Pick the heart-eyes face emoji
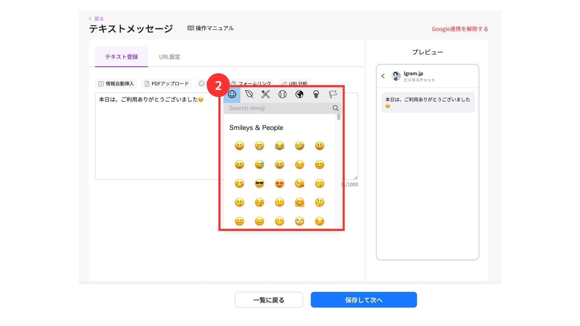Image resolution: width=580 pixels, height=326 pixels. [279, 184]
